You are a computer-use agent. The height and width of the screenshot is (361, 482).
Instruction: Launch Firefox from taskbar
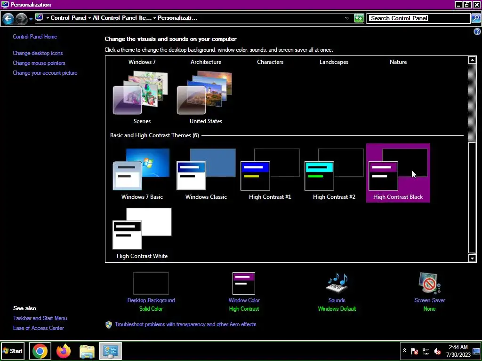(64, 351)
